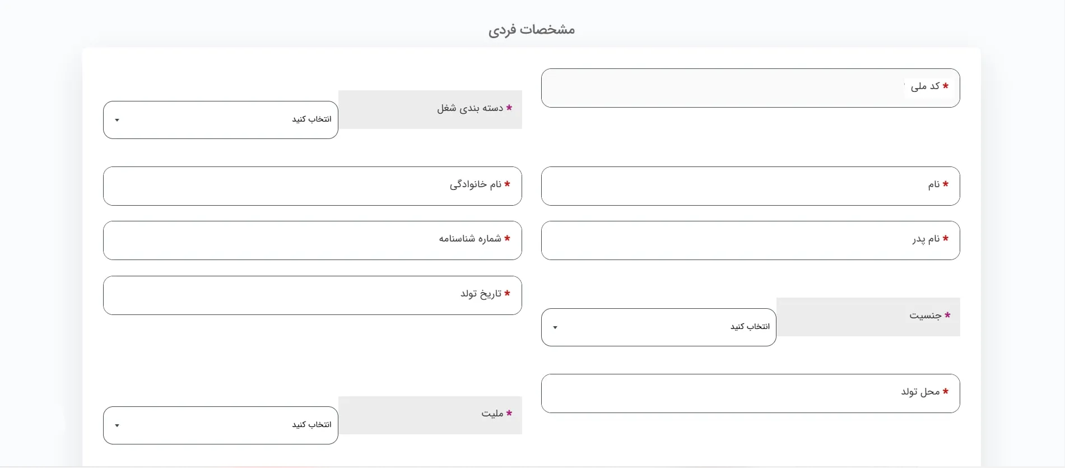Click the red asterisk next to تاریخ تولد
Screen dimensions: 1065x468
(x=507, y=293)
